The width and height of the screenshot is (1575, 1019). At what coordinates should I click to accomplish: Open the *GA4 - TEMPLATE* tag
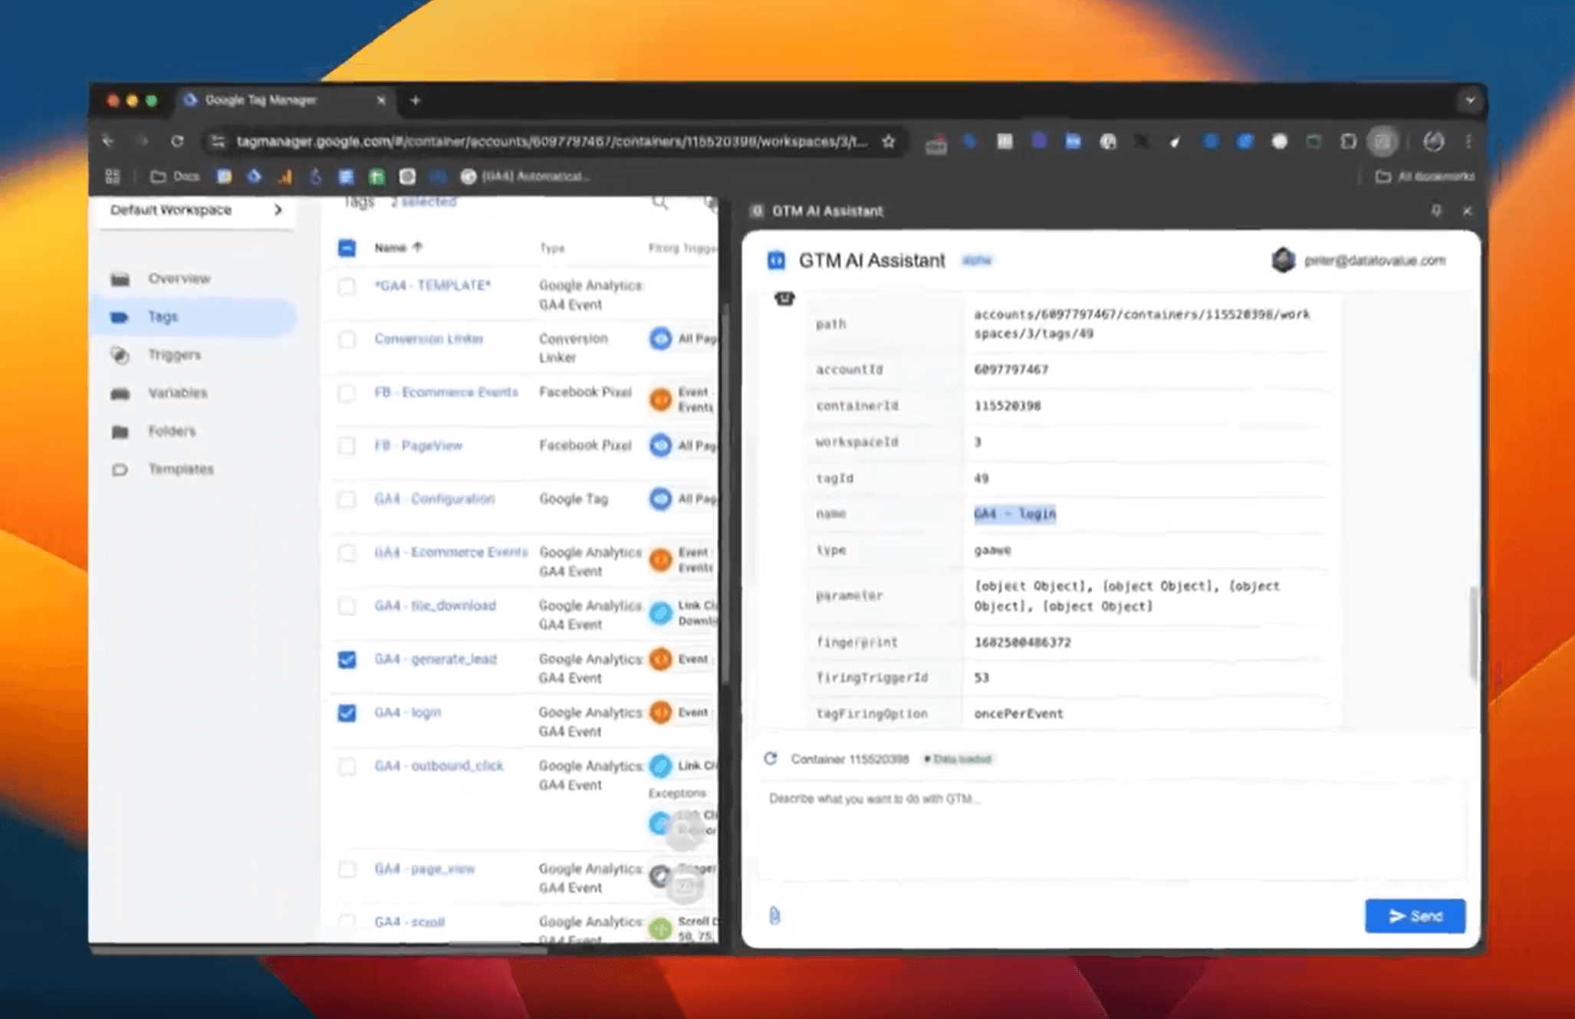click(x=432, y=285)
